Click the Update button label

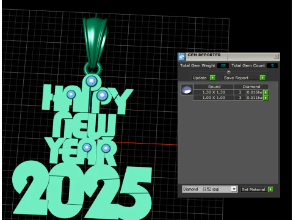click(x=200, y=78)
